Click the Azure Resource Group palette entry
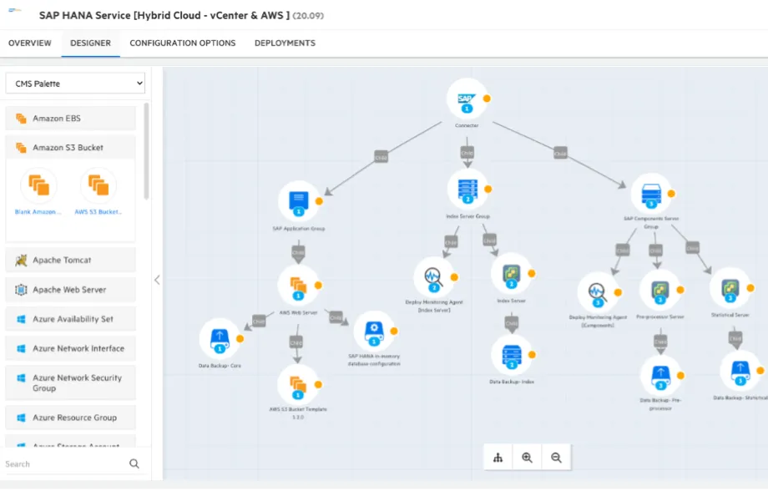 (x=70, y=417)
